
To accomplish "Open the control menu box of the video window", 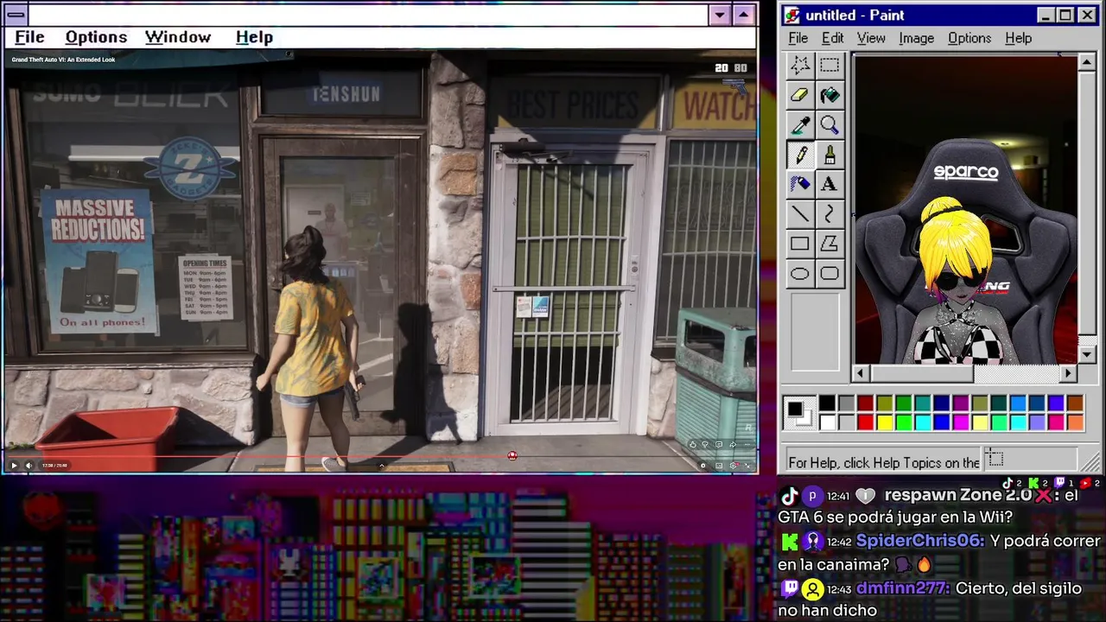I will (x=16, y=15).
